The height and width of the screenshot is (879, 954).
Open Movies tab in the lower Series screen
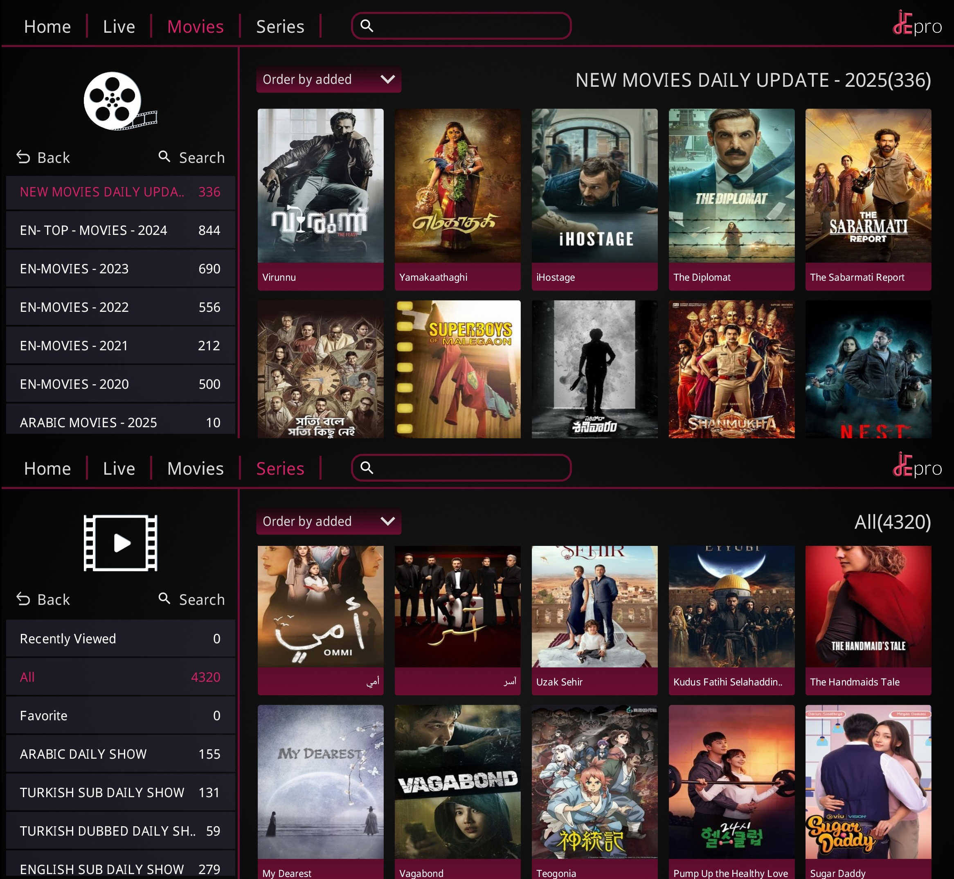pos(196,469)
